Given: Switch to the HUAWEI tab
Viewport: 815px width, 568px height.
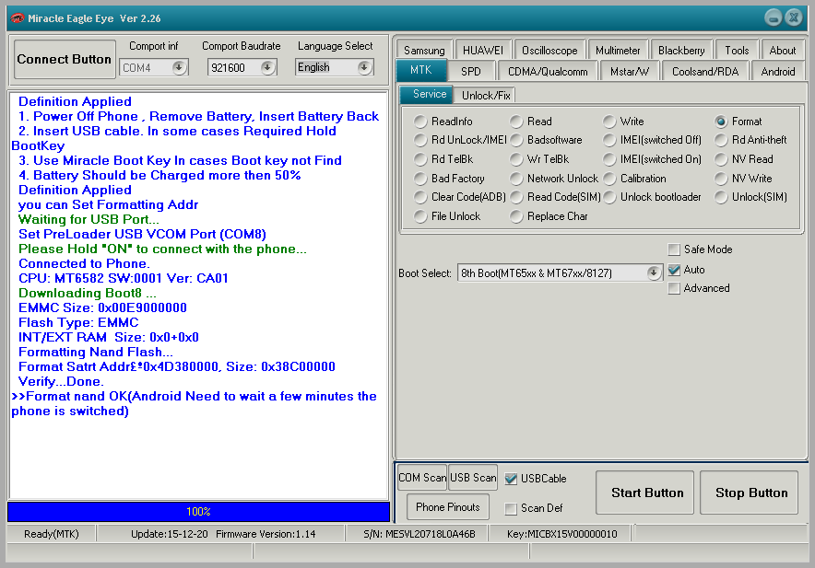Looking at the screenshot, I should 483,51.
